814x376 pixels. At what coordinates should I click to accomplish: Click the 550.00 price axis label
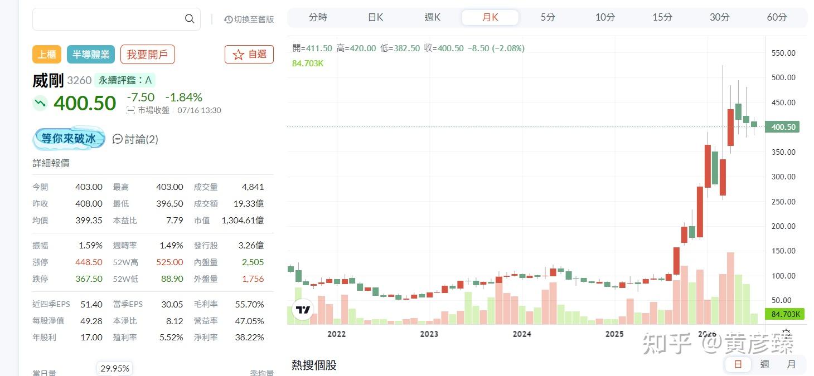pyautogui.click(x=783, y=53)
